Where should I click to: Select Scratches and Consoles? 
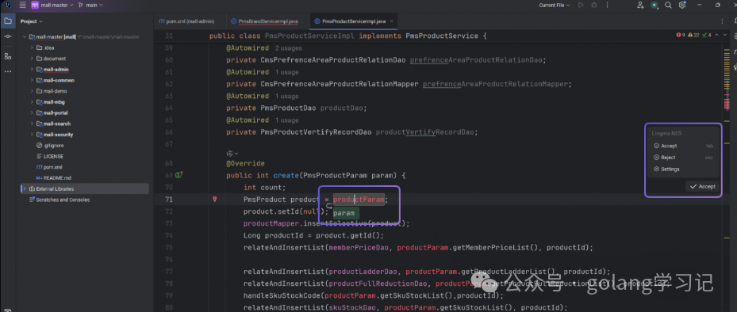(59, 200)
